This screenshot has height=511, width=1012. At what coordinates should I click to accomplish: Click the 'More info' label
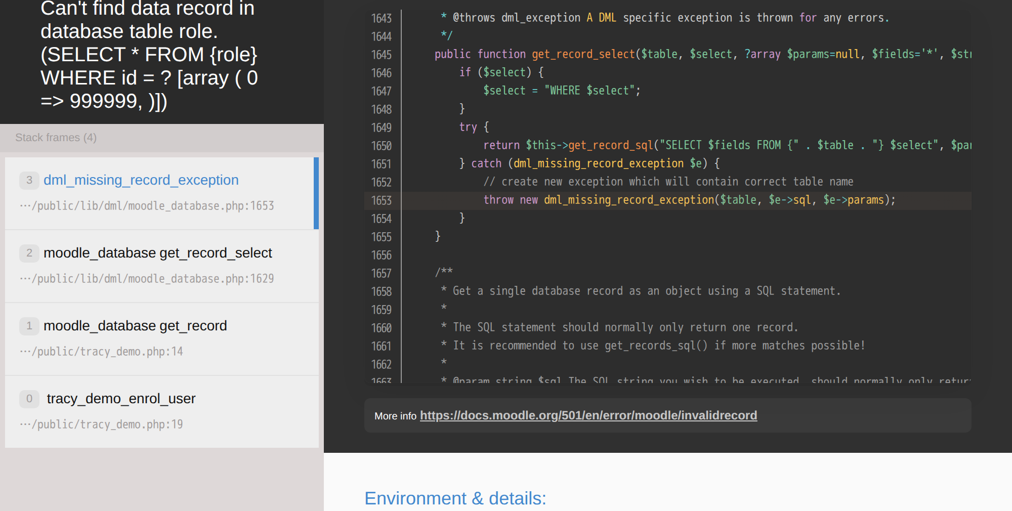click(x=395, y=416)
